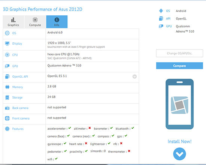Image resolution: width=206 pixels, height=165 pixels.
Task: Click the 'OpenGL' value in sidebar
Action: pyautogui.click(x=181, y=19)
